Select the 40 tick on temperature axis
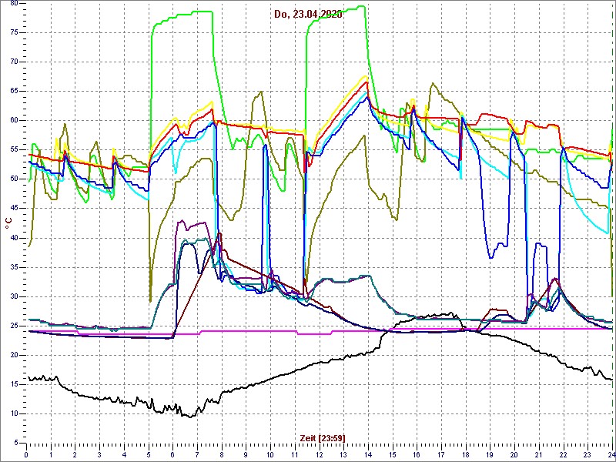Screen dimensions: 616x462 pos(14,238)
